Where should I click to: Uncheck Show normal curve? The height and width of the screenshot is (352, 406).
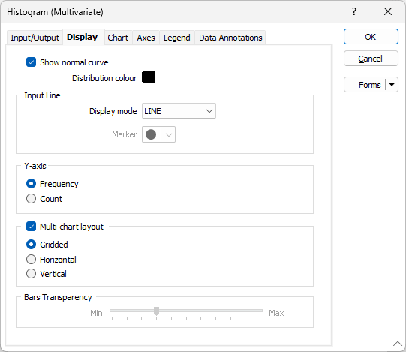click(x=31, y=62)
